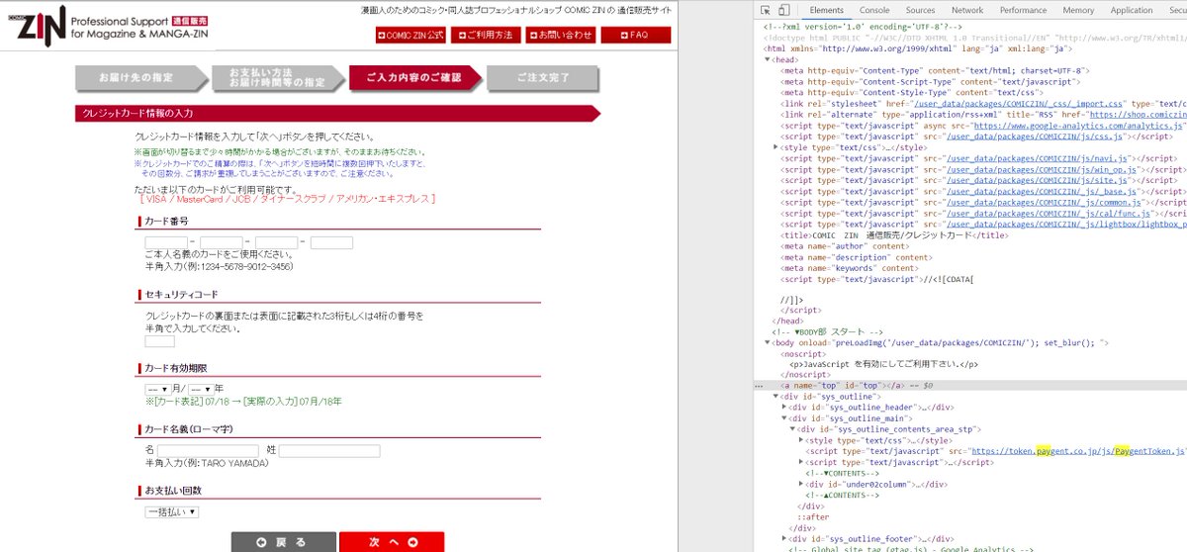Collapse the sys_outline_main div
This screenshot has width=1187, height=552.
click(x=785, y=417)
